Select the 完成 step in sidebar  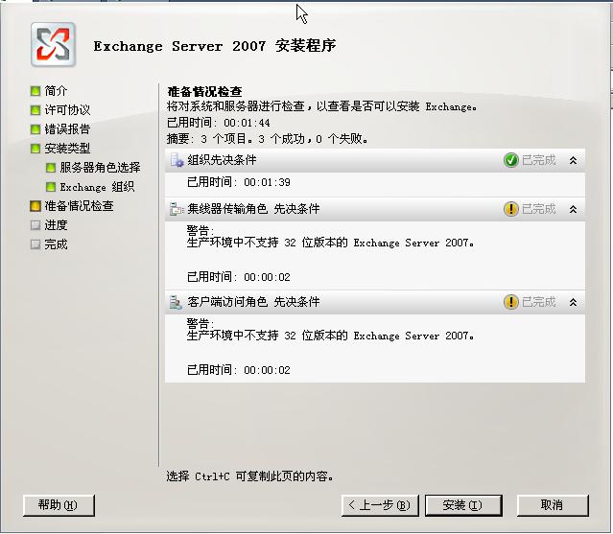(x=56, y=244)
